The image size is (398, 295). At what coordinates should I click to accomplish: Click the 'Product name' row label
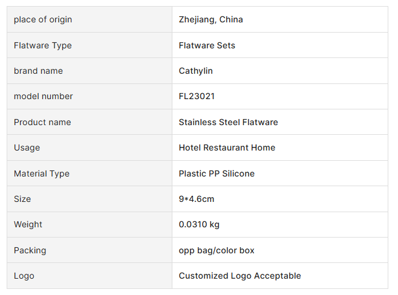coord(42,122)
